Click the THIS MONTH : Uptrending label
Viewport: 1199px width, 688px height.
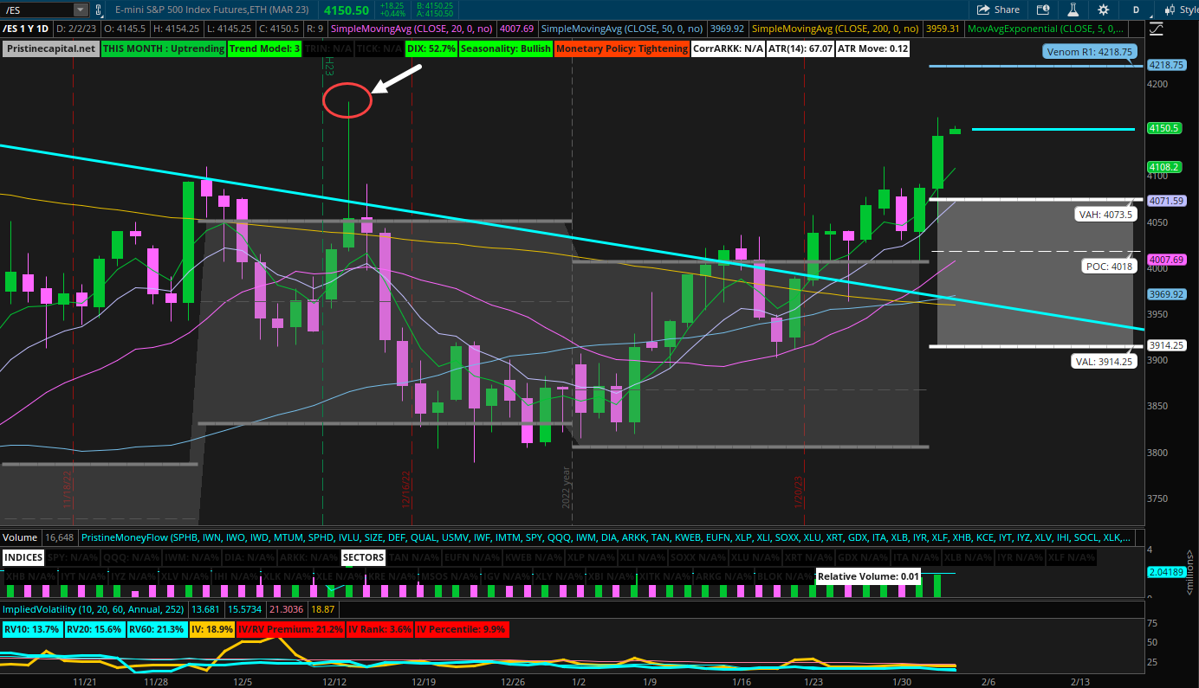point(164,48)
